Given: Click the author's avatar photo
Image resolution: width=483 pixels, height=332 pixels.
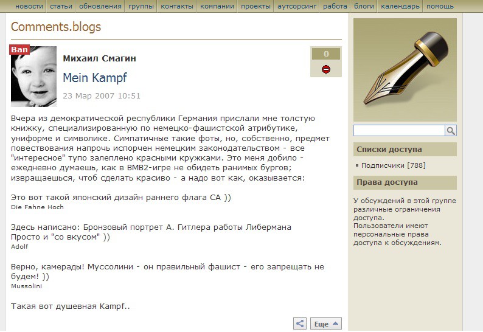Looking at the screenshot, I should (x=34, y=78).
